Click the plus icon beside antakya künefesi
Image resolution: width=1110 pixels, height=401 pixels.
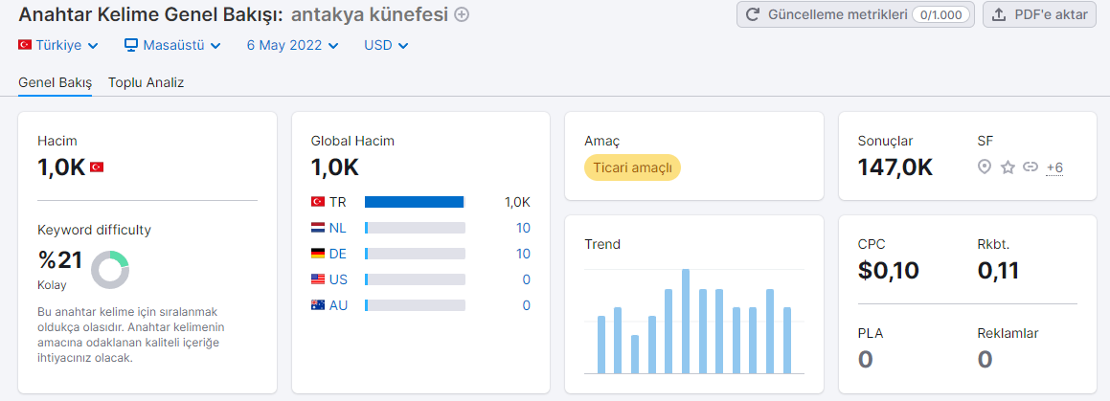coord(462,14)
